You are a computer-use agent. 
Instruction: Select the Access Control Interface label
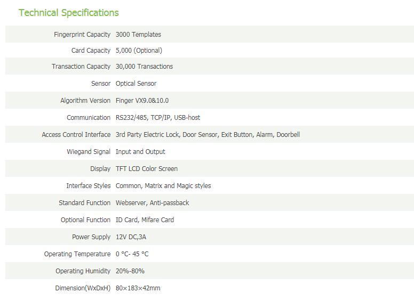coord(76,135)
